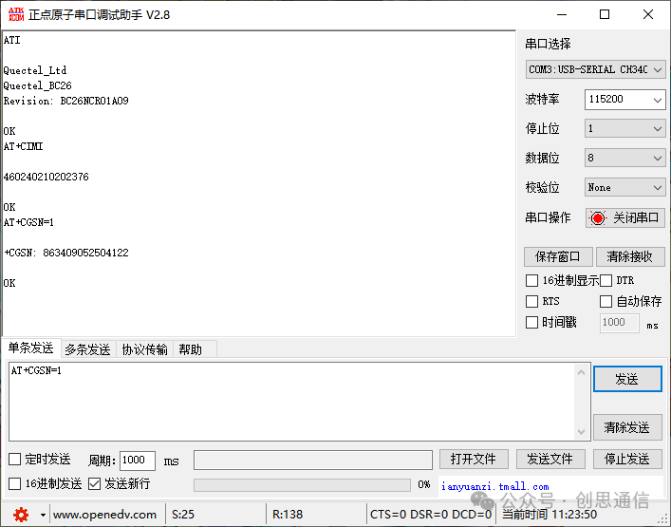This screenshot has width=671, height=527.
Task: Click the 打开文件 button
Action: 474,460
